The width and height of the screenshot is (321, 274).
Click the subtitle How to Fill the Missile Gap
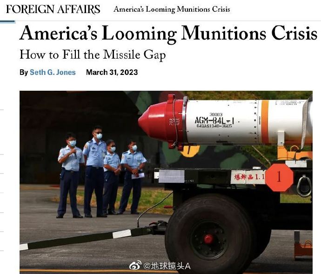tap(93, 55)
